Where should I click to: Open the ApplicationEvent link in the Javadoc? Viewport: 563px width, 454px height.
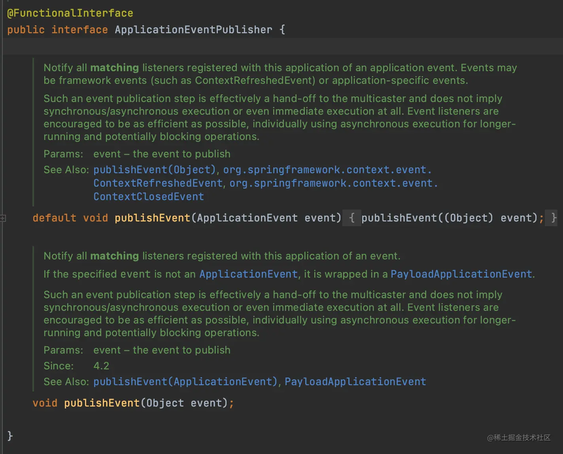click(248, 274)
